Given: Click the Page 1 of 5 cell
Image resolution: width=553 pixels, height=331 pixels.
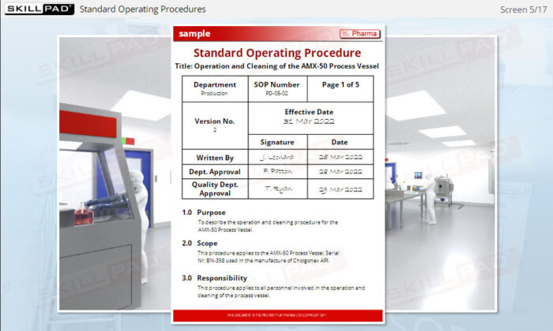Looking at the screenshot, I should pyautogui.click(x=340, y=89).
